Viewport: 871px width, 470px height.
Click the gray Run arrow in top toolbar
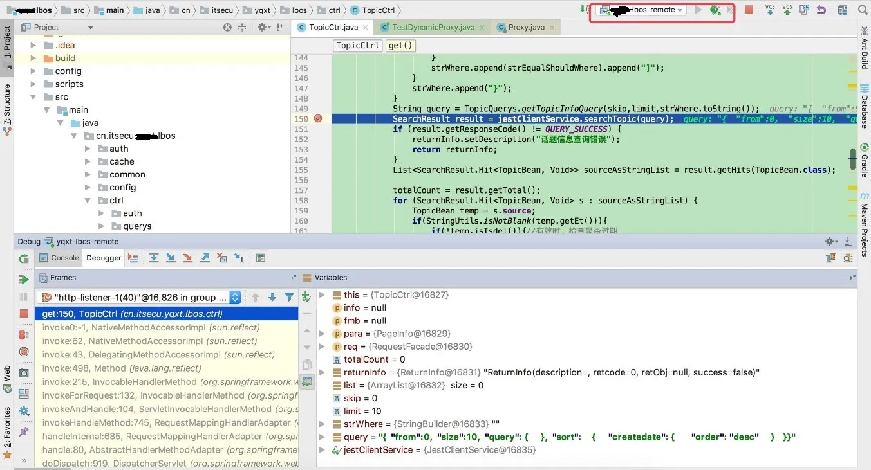(x=698, y=10)
